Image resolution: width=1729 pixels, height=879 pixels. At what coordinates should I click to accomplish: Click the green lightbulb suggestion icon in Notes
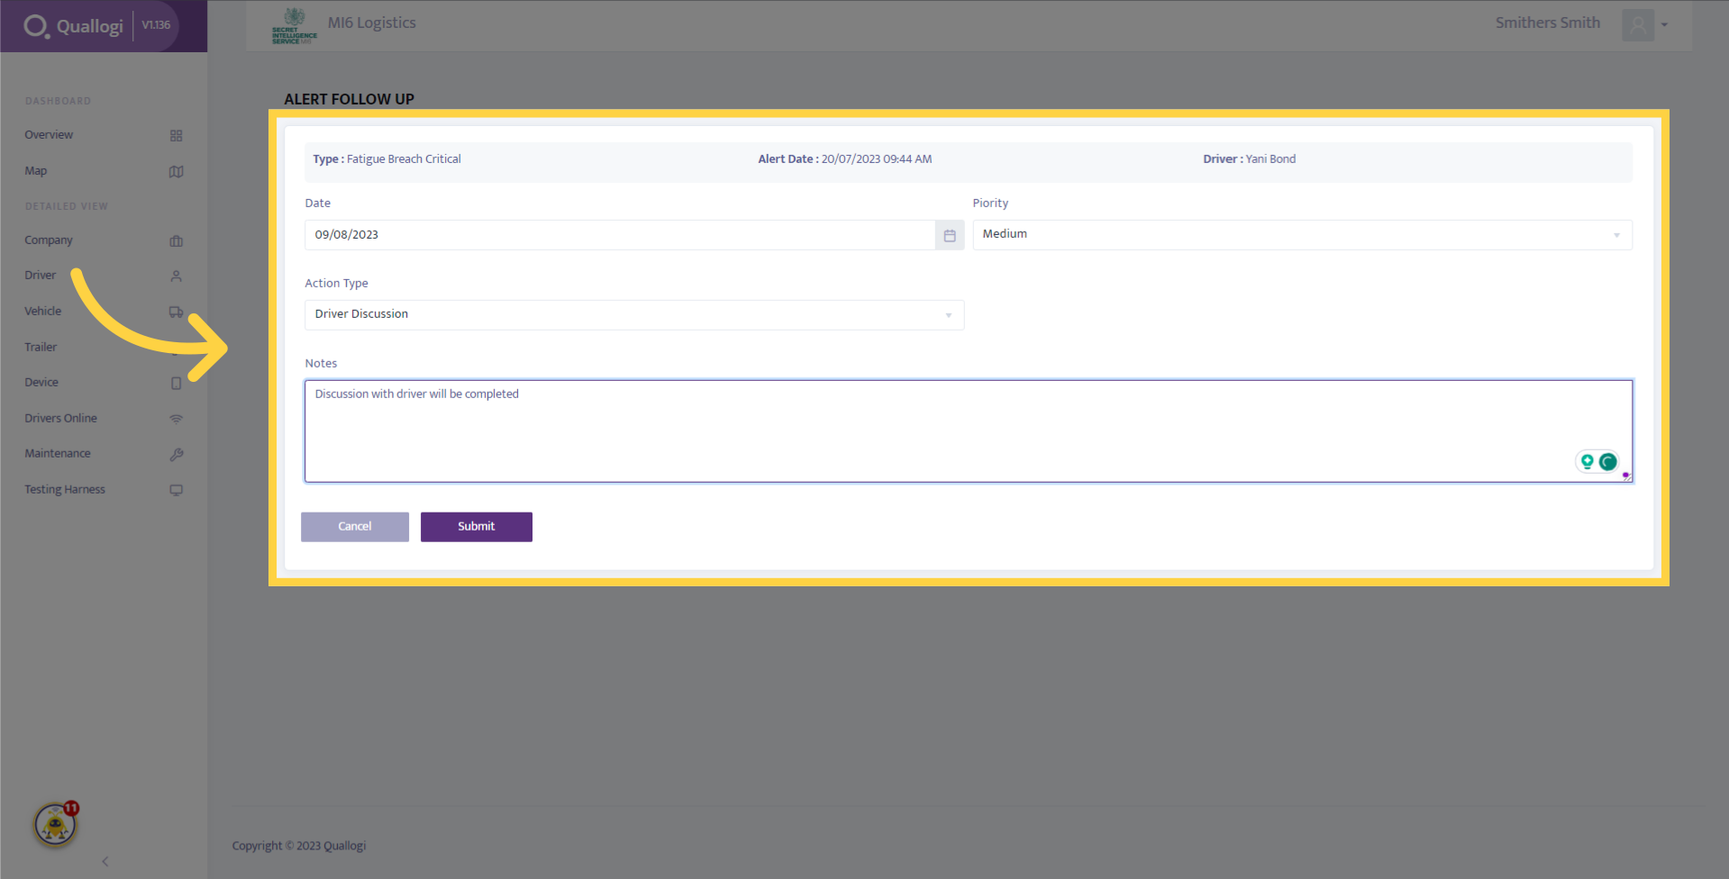(1587, 462)
